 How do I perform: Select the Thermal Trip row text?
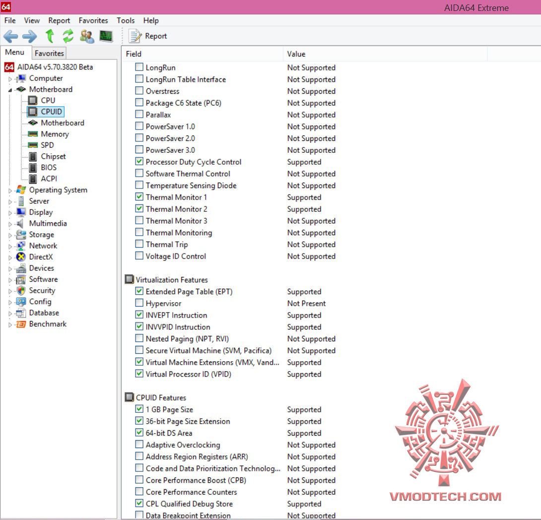coord(167,245)
